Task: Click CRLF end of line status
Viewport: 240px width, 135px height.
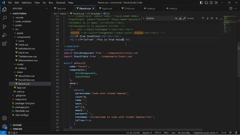Action: click(x=166, y=133)
